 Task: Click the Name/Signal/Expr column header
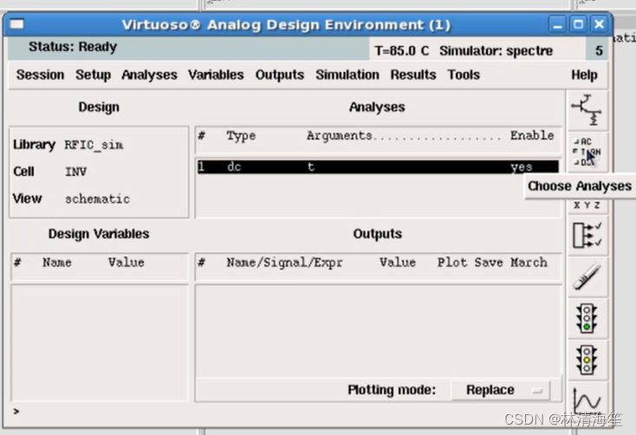click(x=284, y=263)
